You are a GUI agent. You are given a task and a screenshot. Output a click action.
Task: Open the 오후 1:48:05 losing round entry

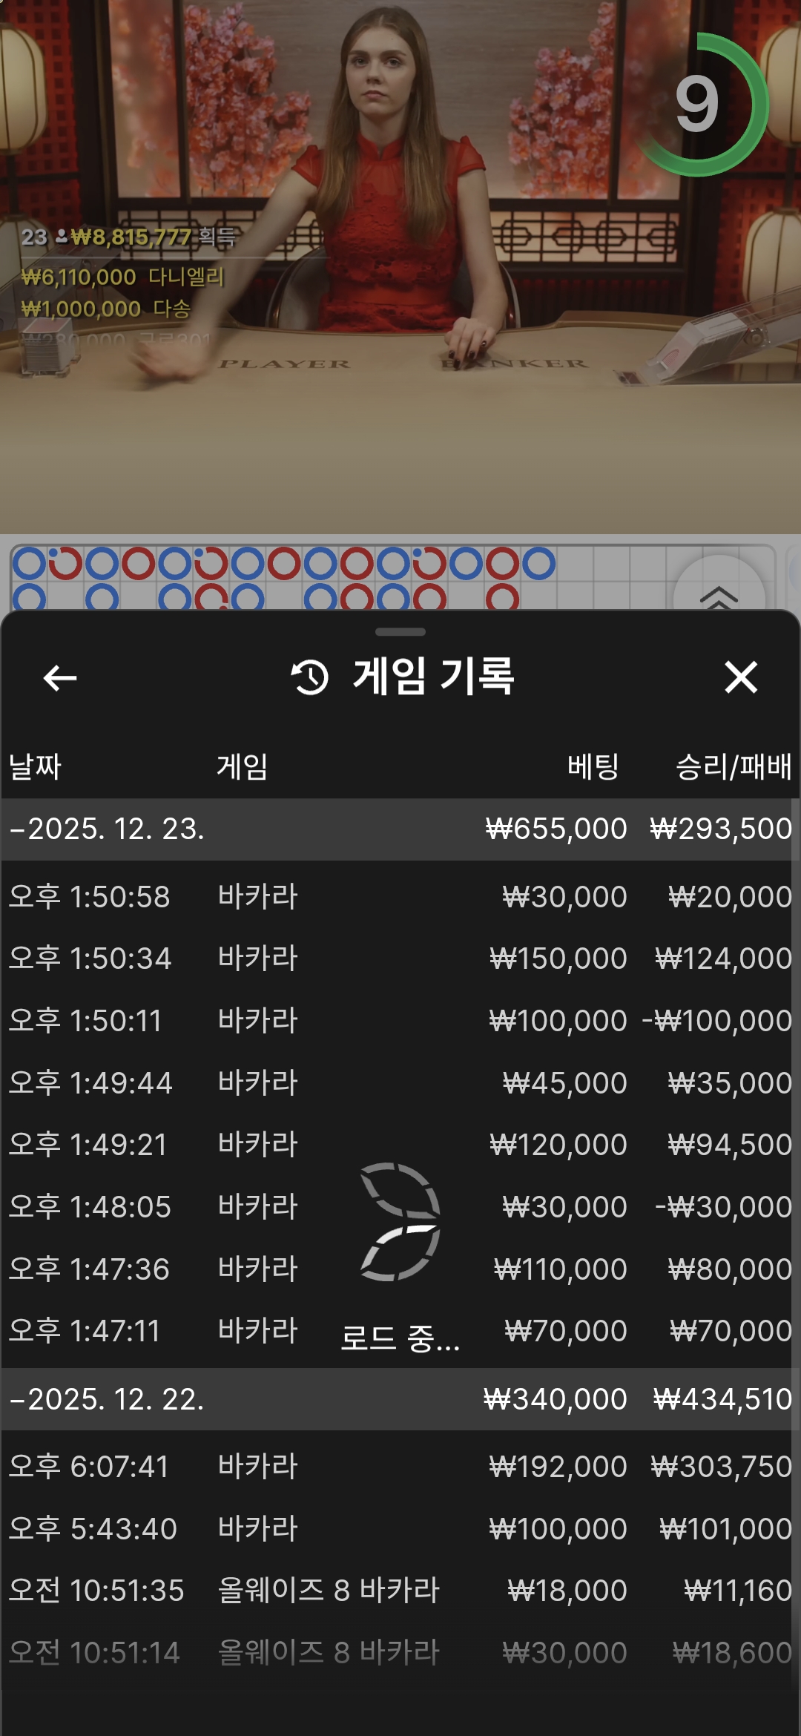point(400,1207)
